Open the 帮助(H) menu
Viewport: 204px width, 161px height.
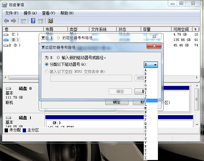(67, 13)
